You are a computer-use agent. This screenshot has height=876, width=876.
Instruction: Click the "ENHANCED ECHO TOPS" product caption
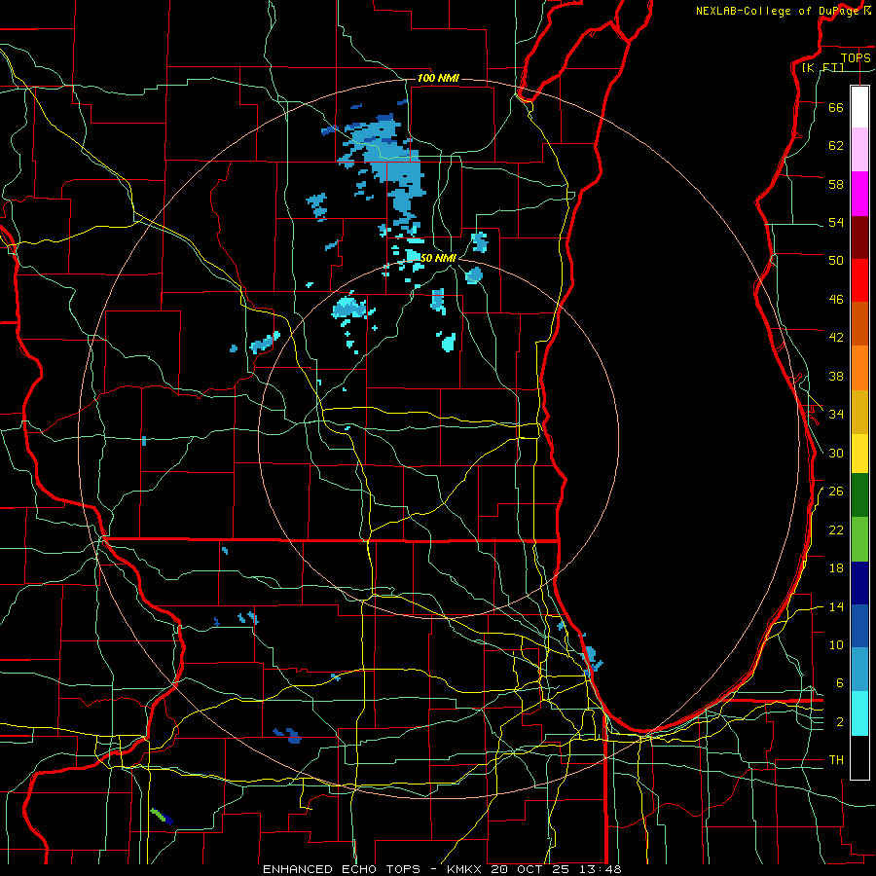pos(342,869)
